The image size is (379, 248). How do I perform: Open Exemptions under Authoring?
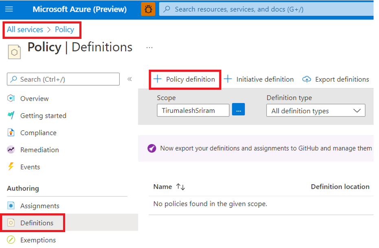[x=38, y=240]
